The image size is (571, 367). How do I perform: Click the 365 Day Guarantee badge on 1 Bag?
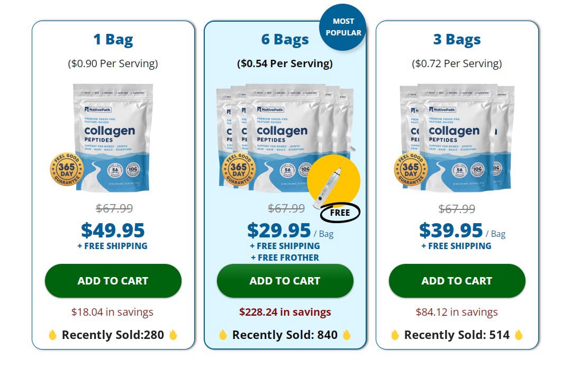click(67, 170)
